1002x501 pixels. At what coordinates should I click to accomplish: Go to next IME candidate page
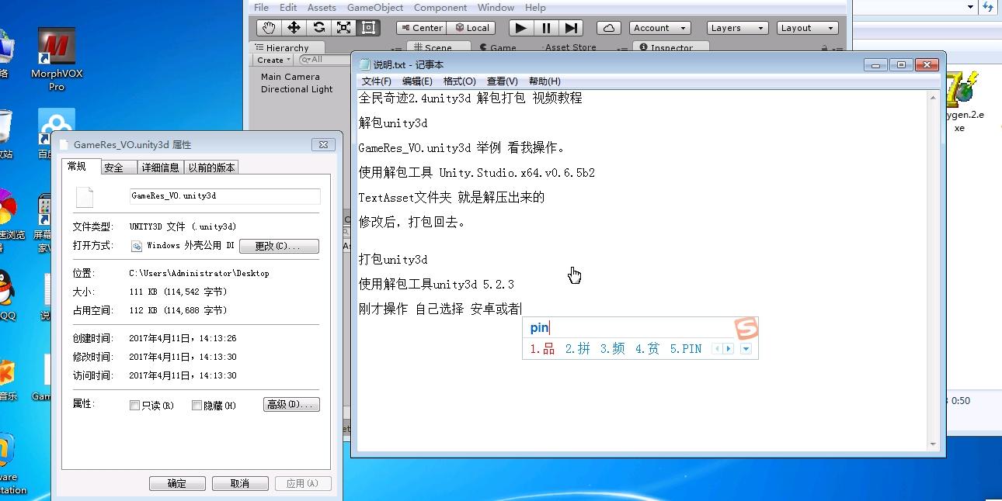[x=729, y=349]
